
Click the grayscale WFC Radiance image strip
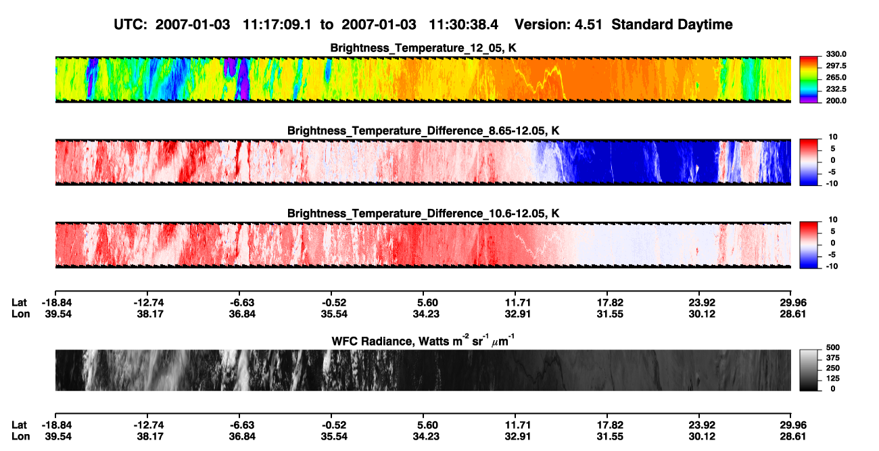423,371
